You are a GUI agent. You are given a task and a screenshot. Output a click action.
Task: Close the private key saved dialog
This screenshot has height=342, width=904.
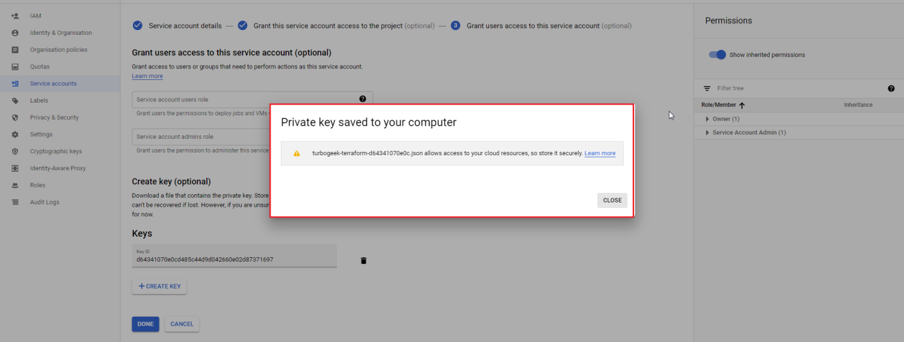point(612,200)
